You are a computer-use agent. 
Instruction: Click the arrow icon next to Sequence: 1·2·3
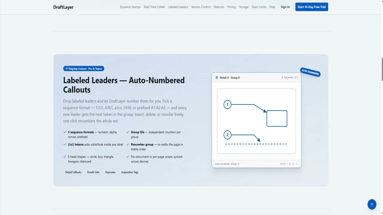(x=282, y=78)
